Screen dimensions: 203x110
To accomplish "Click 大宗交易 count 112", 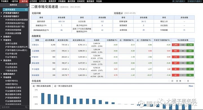I will pos(102,22).
